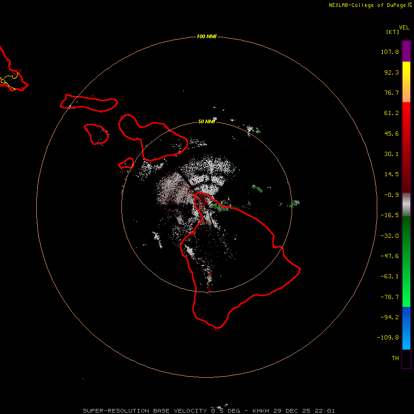Select the 45.6 legend value
Viewport: 414px width, 414px height.
coord(391,133)
